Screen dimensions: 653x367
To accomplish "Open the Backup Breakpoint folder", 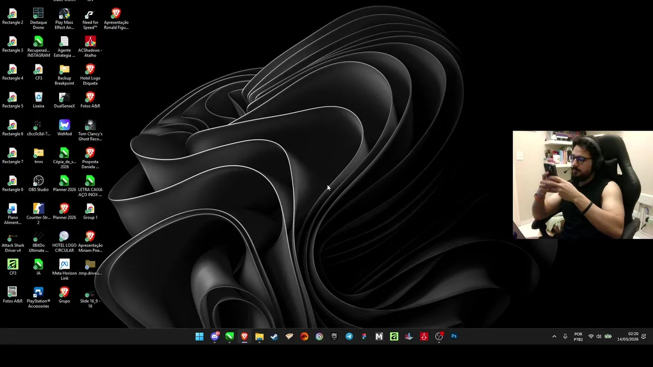I will 64,74.
